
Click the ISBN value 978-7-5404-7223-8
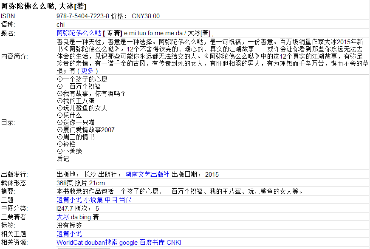pyautogui.click(x=83, y=16)
